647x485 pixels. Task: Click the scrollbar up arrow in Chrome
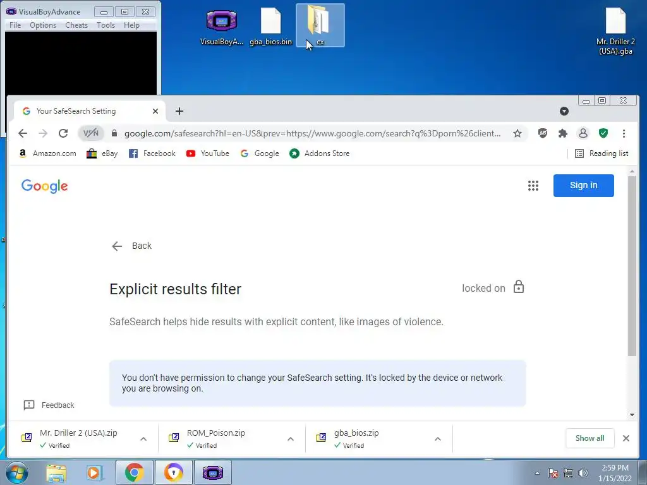click(x=632, y=171)
